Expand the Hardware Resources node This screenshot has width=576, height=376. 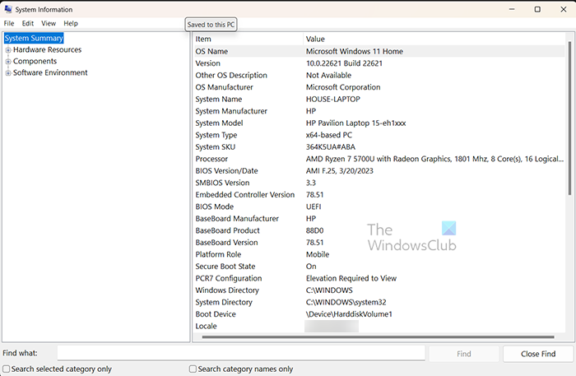tap(8, 50)
